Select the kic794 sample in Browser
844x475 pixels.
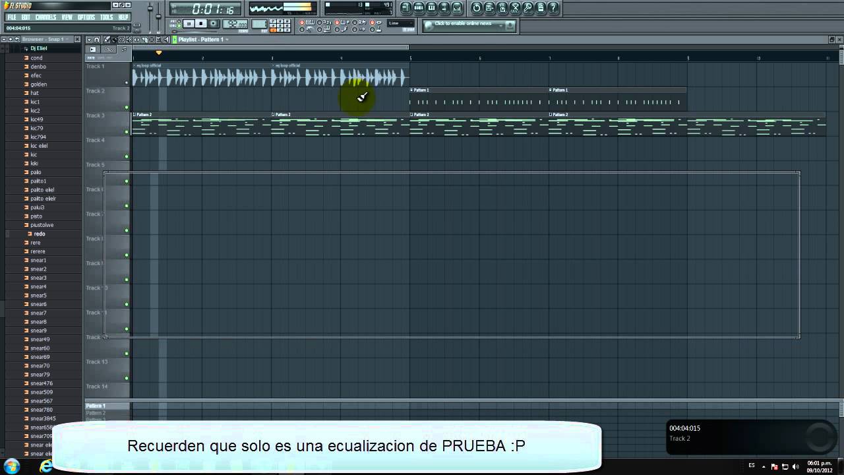[x=38, y=137]
